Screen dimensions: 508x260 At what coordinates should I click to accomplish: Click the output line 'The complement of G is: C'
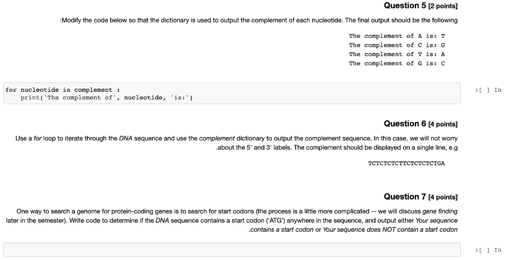397,63
